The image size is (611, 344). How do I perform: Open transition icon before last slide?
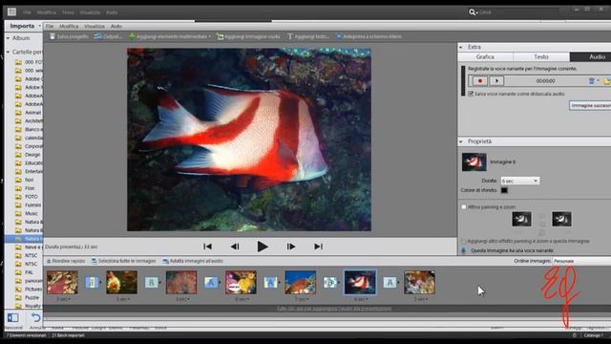390,283
